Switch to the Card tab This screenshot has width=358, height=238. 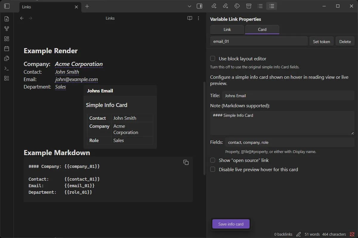pyautogui.click(x=262, y=29)
